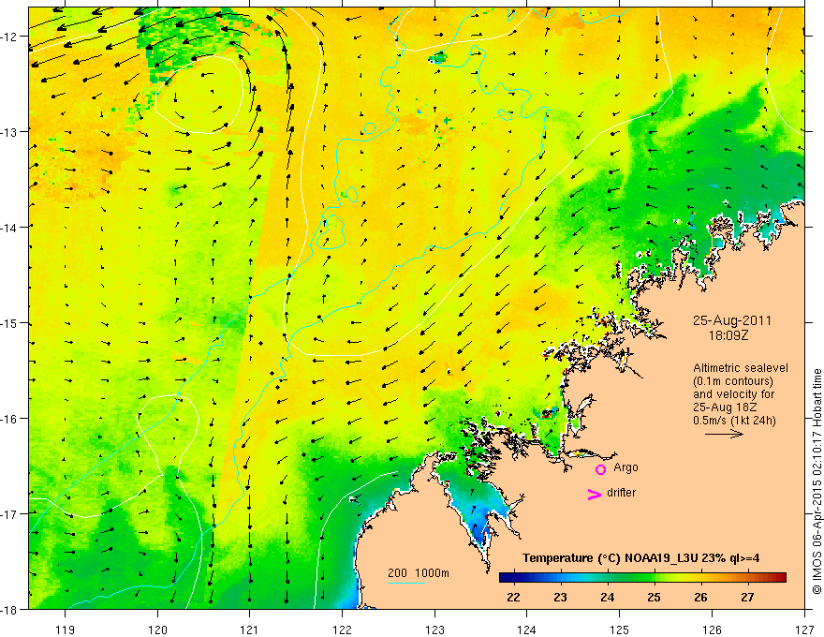Select the time text "18:09Z"
824x637 pixels.
(x=728, y=336)
